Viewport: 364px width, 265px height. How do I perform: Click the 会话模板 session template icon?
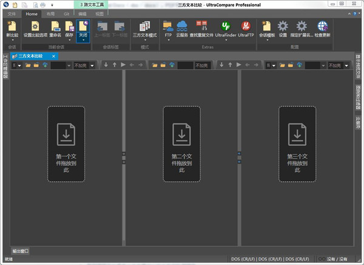[267, 26]
